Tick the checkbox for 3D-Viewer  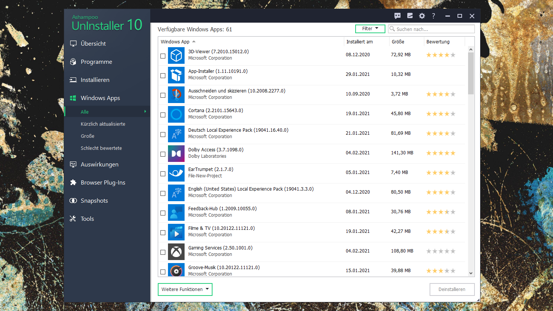[x=163, y=56]
